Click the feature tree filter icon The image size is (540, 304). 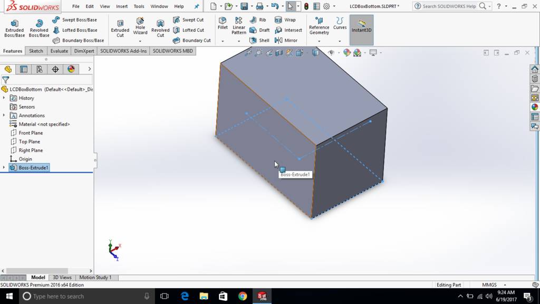click(5, 80)
